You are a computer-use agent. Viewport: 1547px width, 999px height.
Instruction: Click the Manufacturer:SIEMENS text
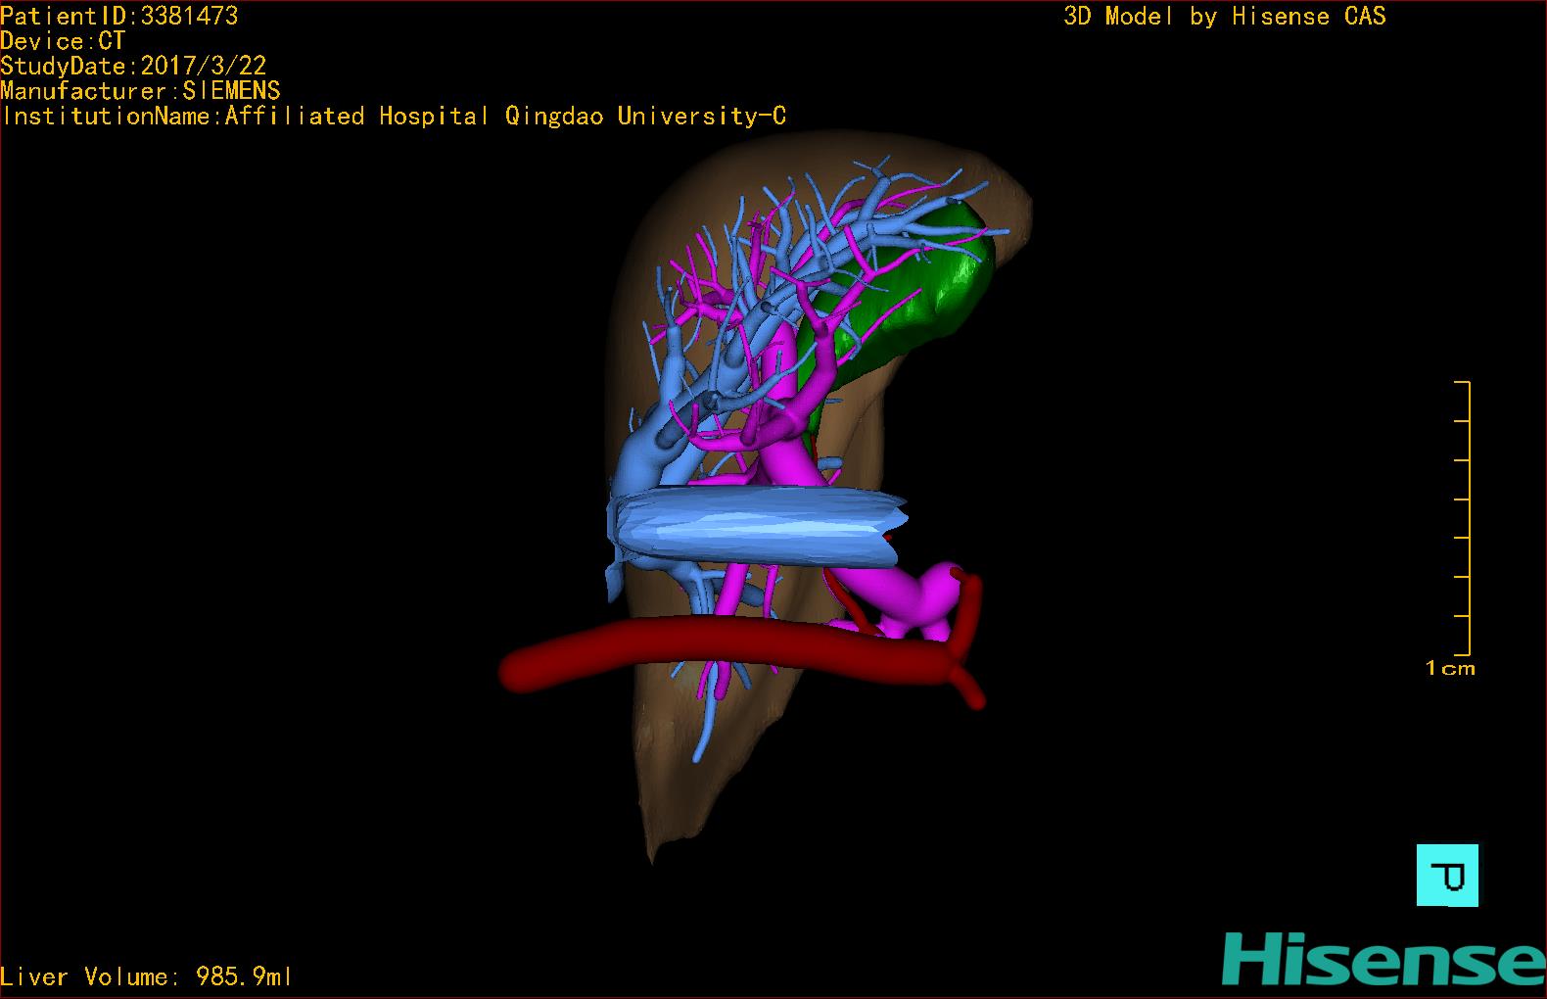140,91
